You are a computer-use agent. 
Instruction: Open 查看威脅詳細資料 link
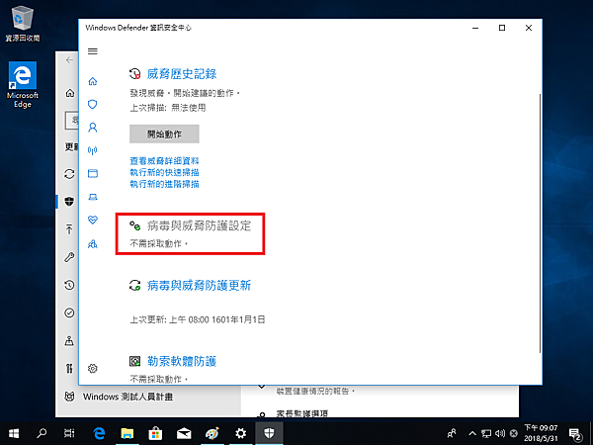tap(164, 160)
